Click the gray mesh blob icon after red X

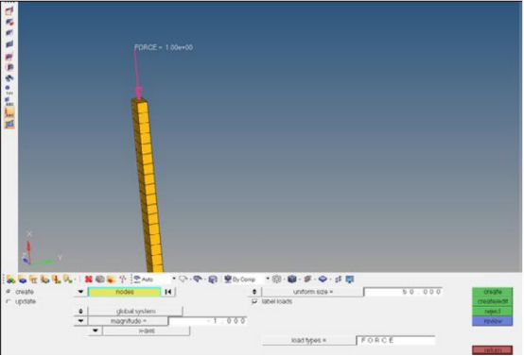tap(100, 280)
